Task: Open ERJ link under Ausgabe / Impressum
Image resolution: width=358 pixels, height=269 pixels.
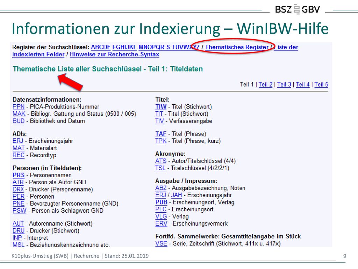Action: click(161, 195)
